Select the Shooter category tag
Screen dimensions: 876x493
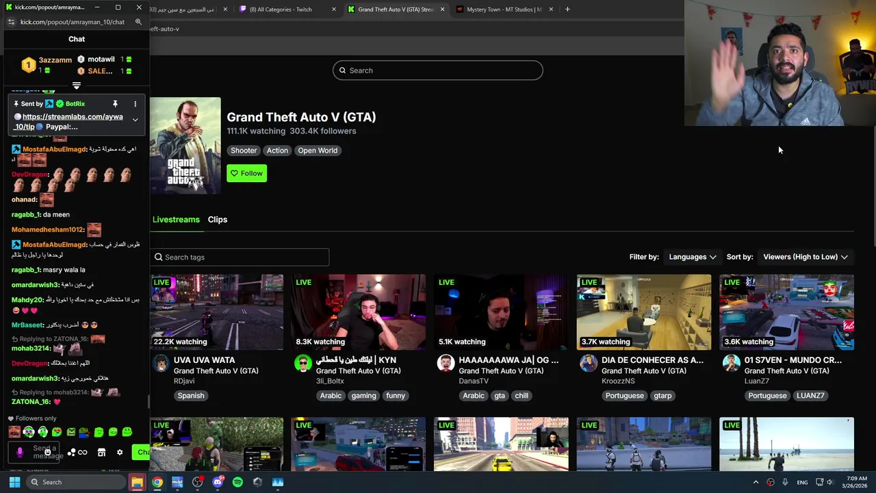(244, 151)
